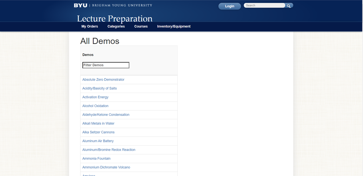Open the Activation Energy demo
The image size is (363, 176).
tap(95, 97)
